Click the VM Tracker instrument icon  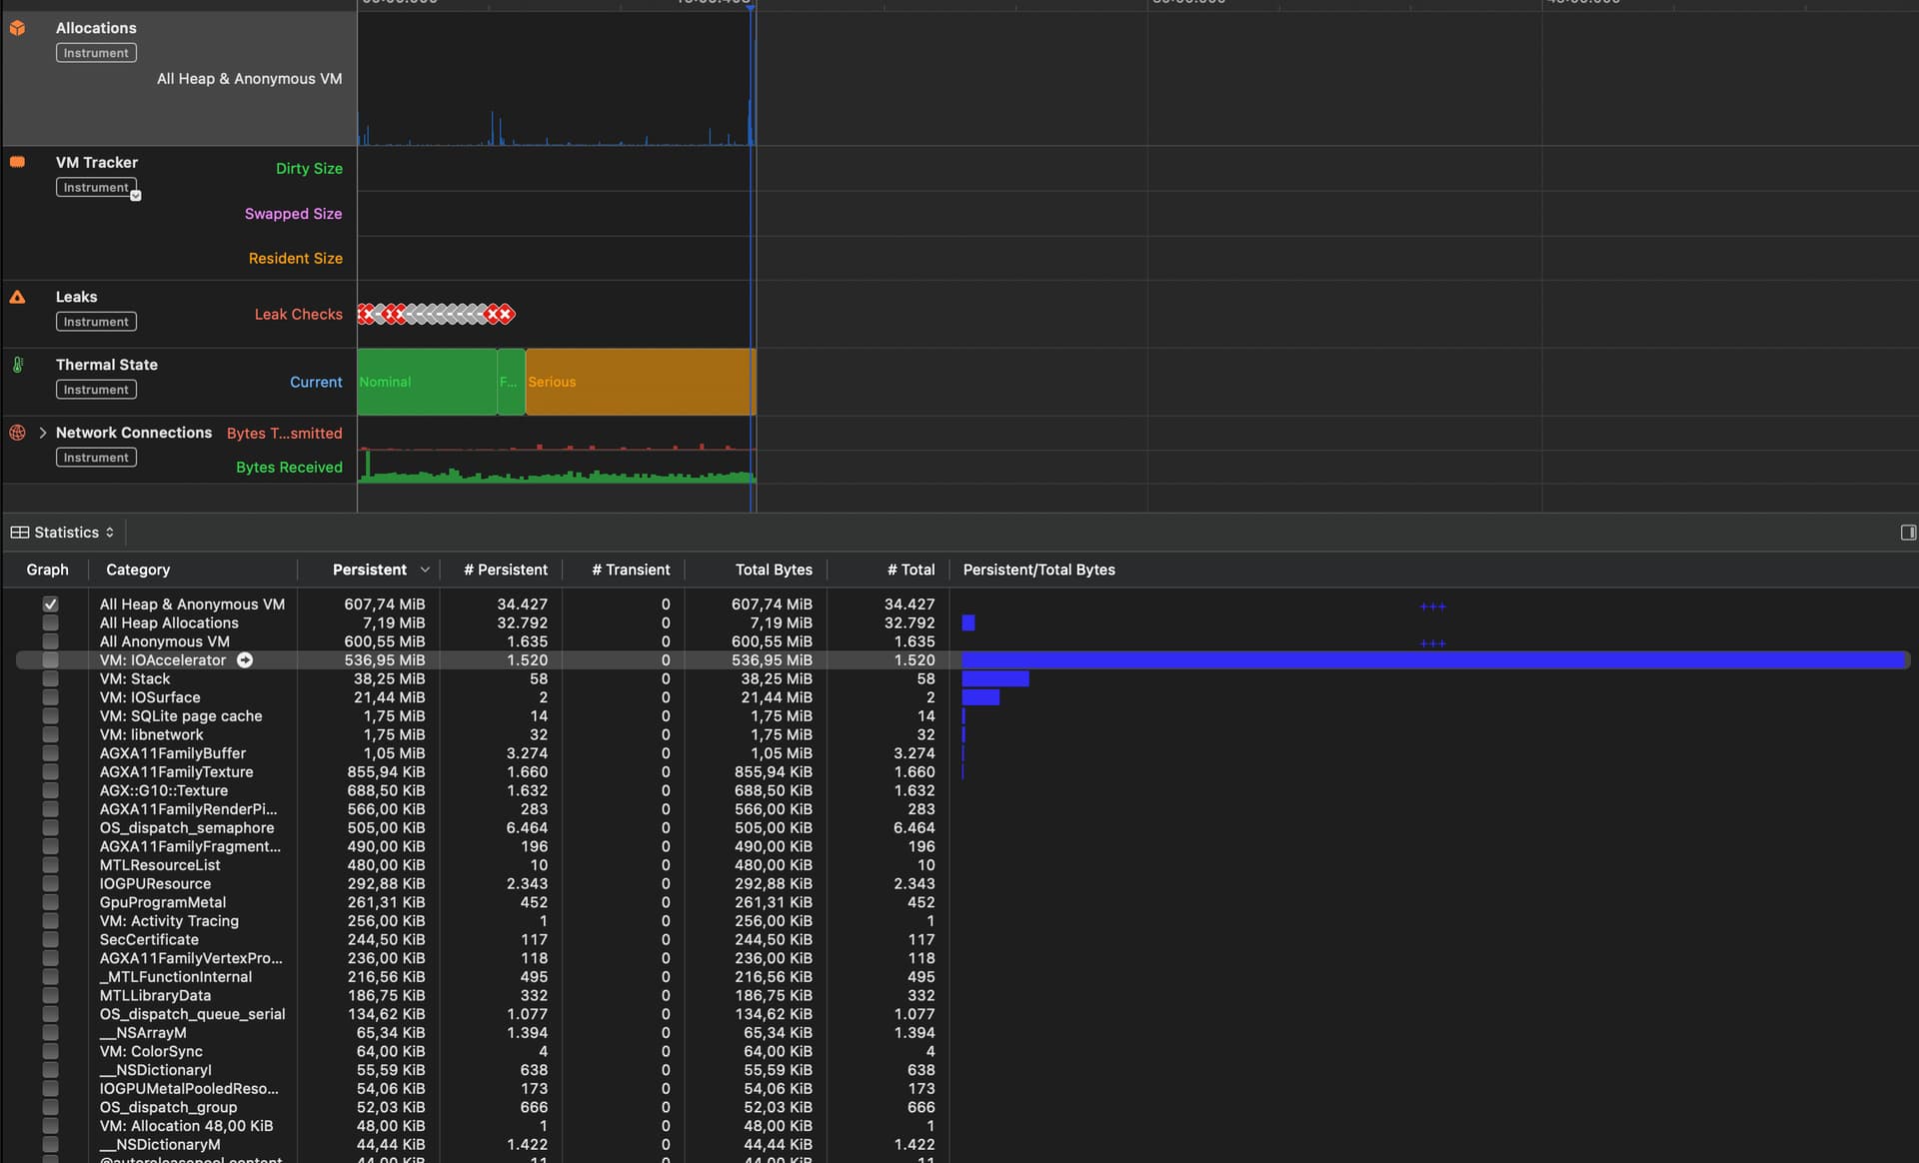(x=18, y=161)
